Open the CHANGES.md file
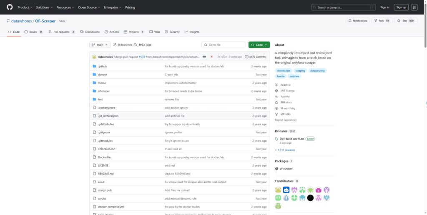Viewport: 427px width, 215px height. pyautogui.click(x=106, y=149)
